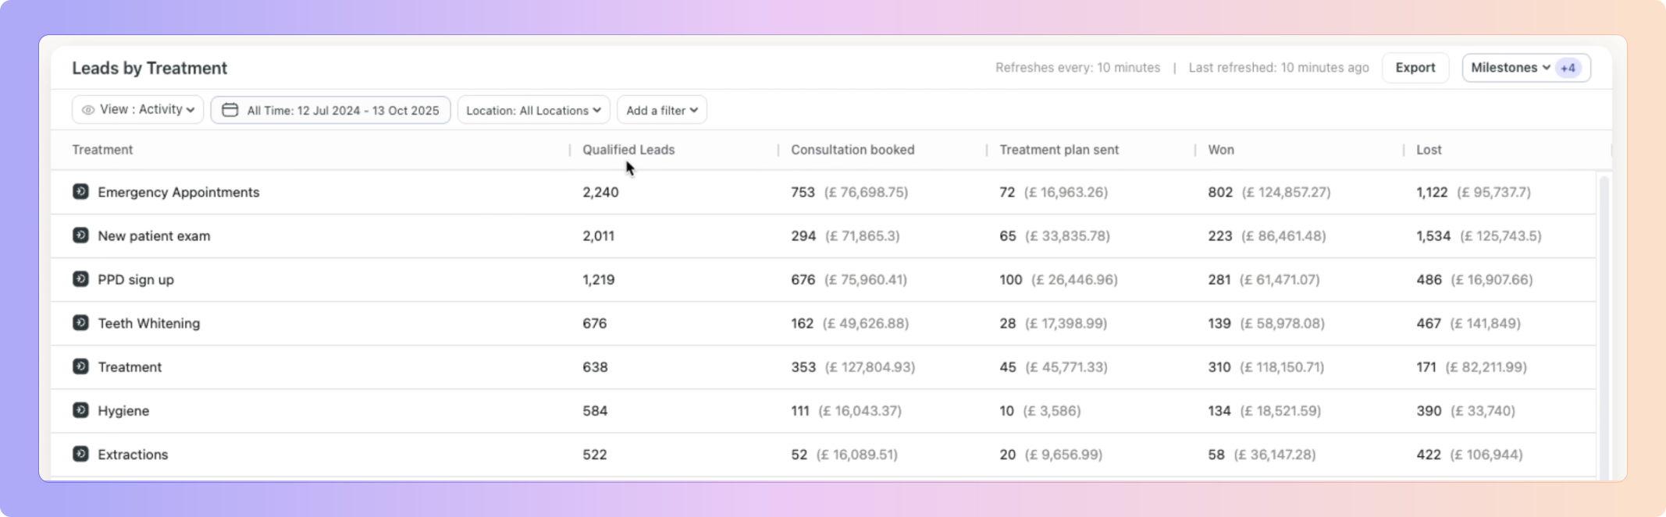Open the Milestones dropdown
This screenshot has width=1666, height=517.
1510,68
